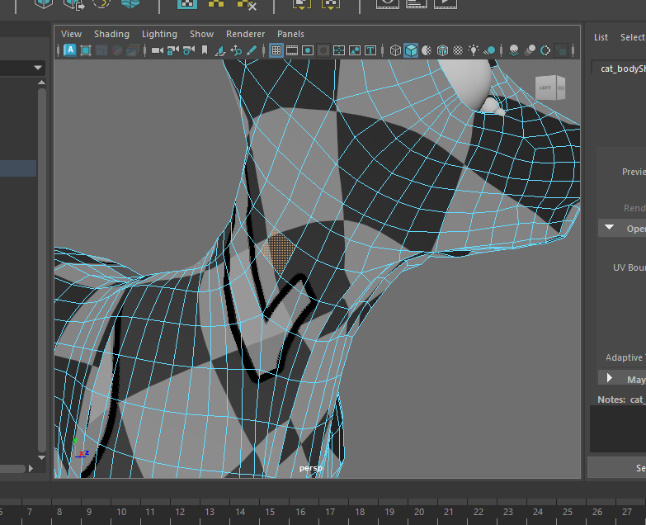Expand the collapsed May... attribute section
Screen dimensions: 646x525
click(x=610, y=379)
